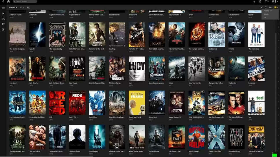This screenshot has width=280, height=157.
Task: Open the Jack Reacher poster
Action: [37, 69]
